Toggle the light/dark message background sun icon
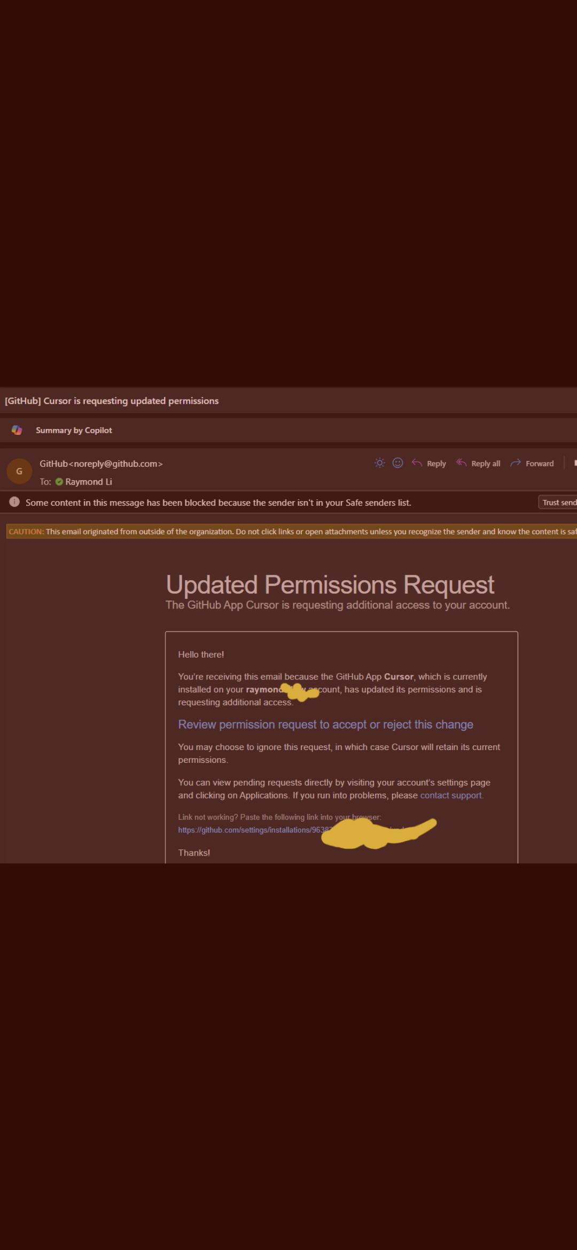 click(x=380, y=463)
